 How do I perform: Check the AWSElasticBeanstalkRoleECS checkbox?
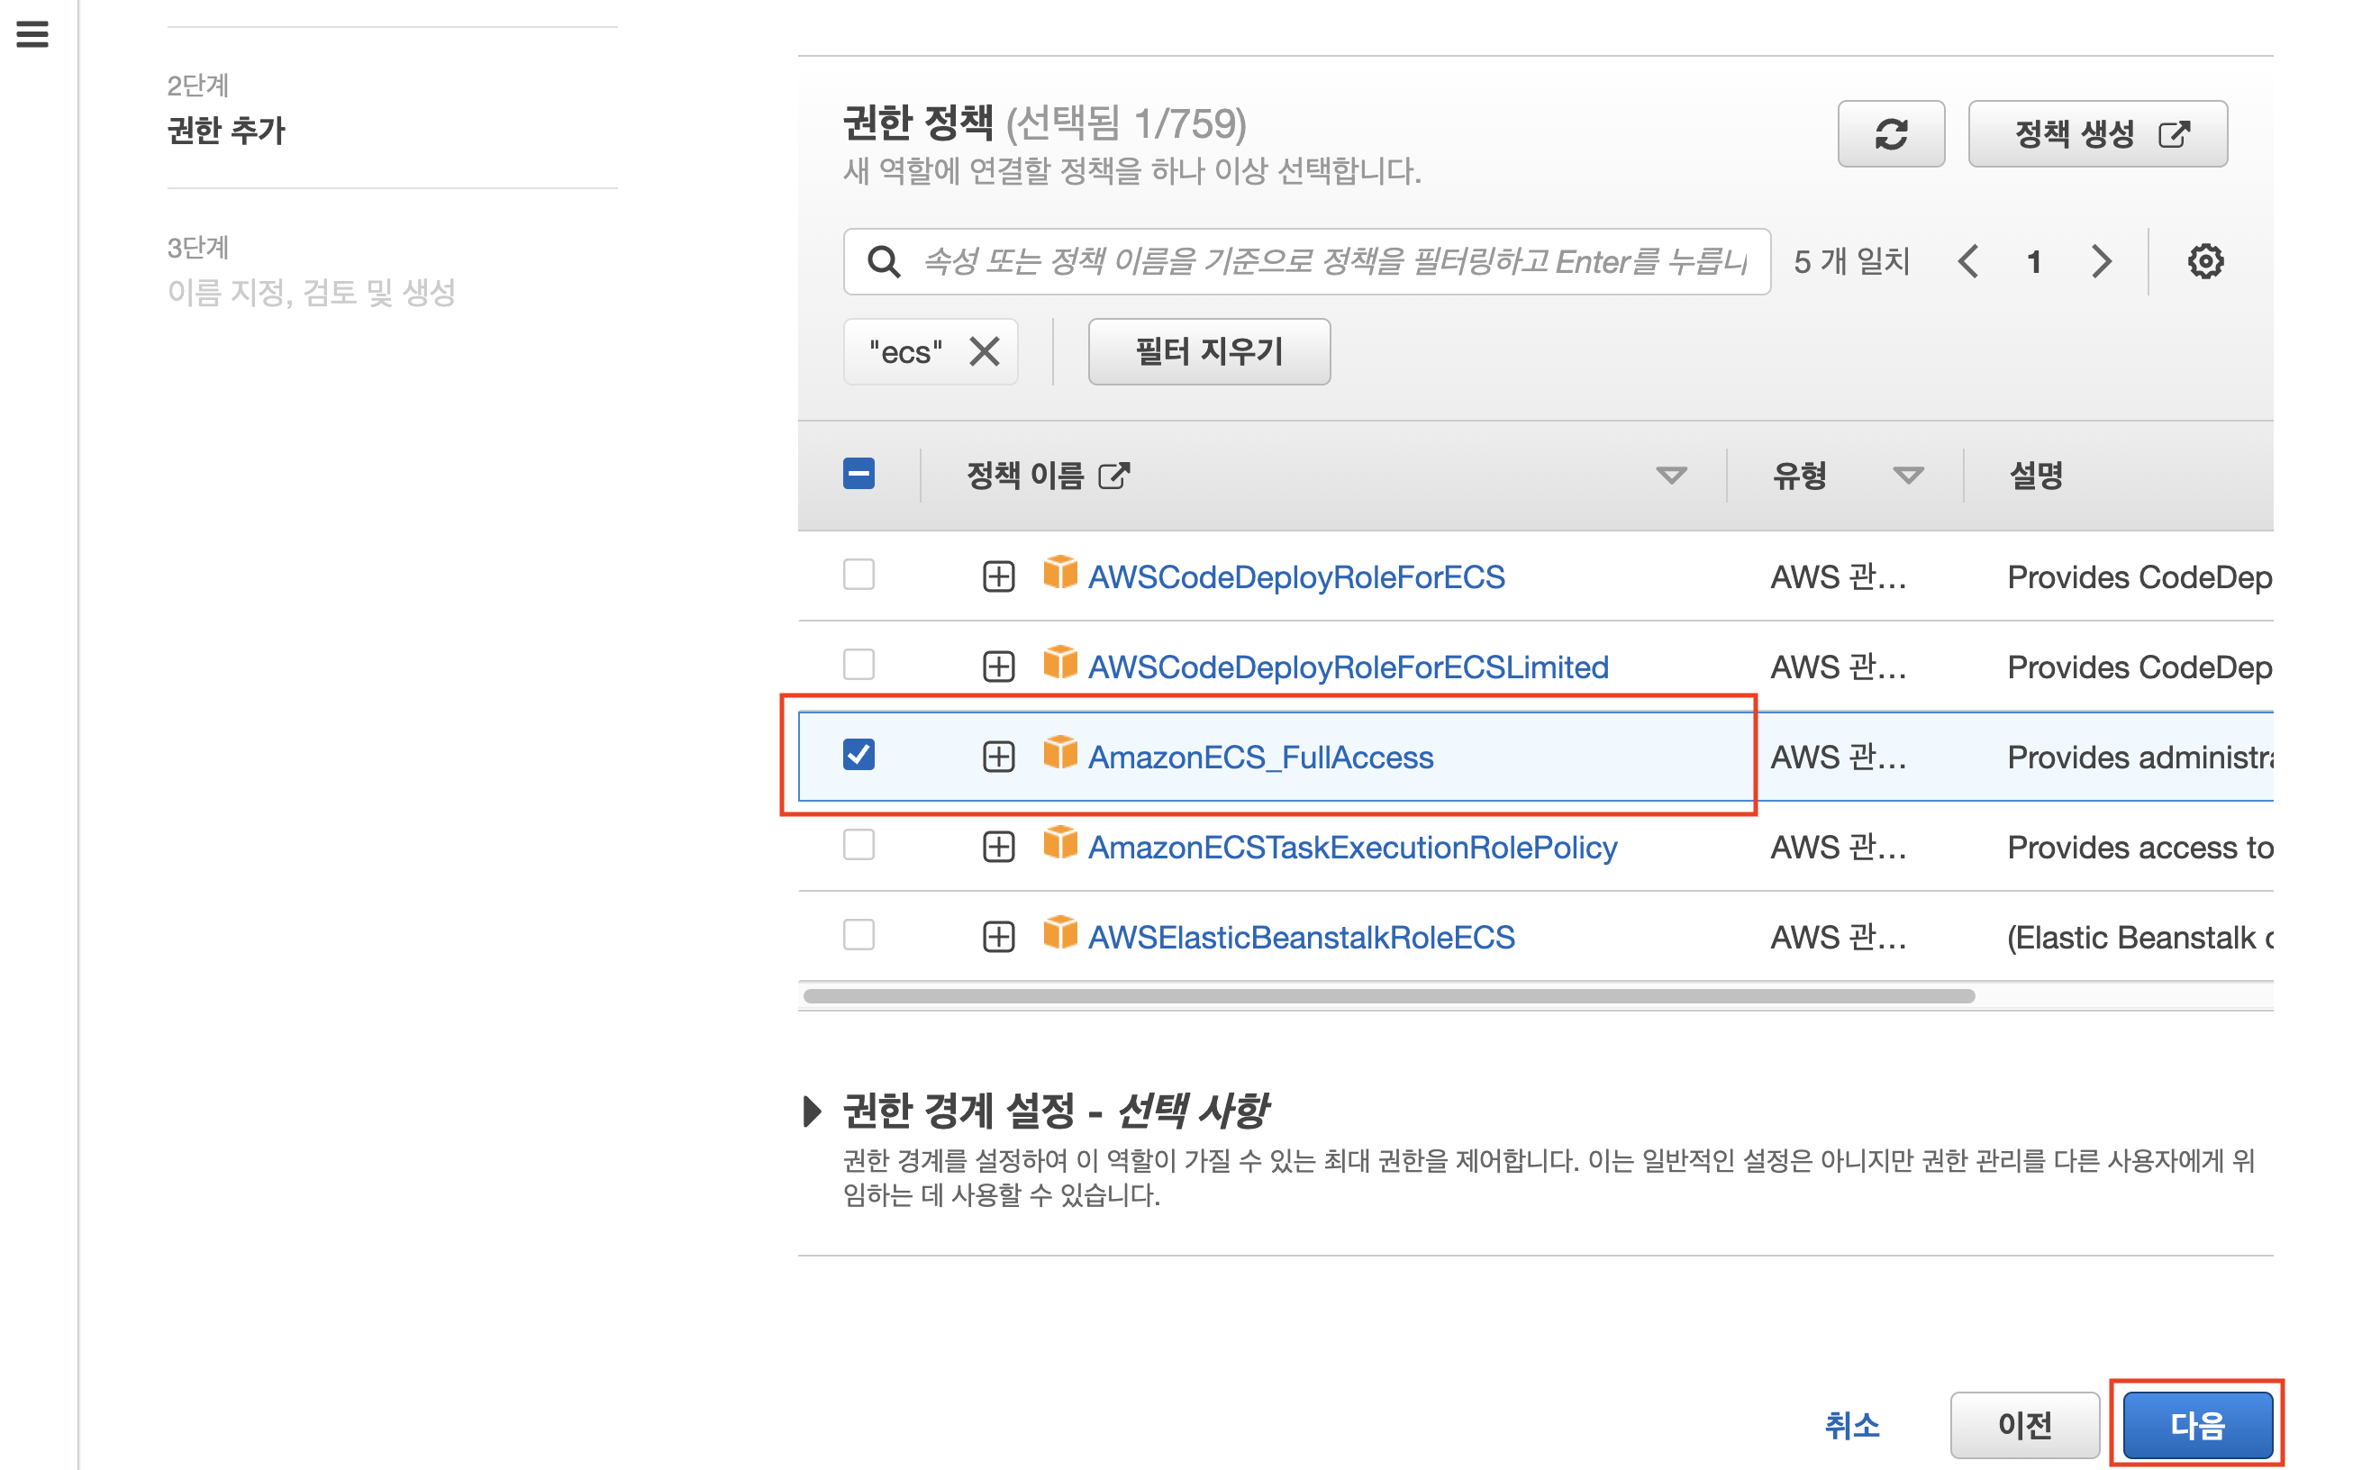tap(859, 935)
